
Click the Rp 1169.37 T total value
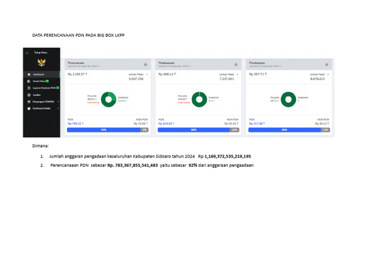[x=78, y=75]
